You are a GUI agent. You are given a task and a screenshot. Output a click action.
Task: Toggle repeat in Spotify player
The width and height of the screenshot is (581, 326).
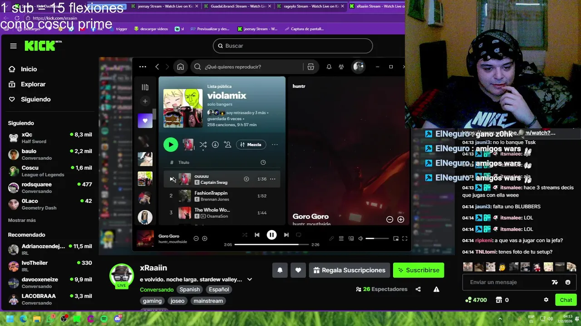[x=299, y=235]
